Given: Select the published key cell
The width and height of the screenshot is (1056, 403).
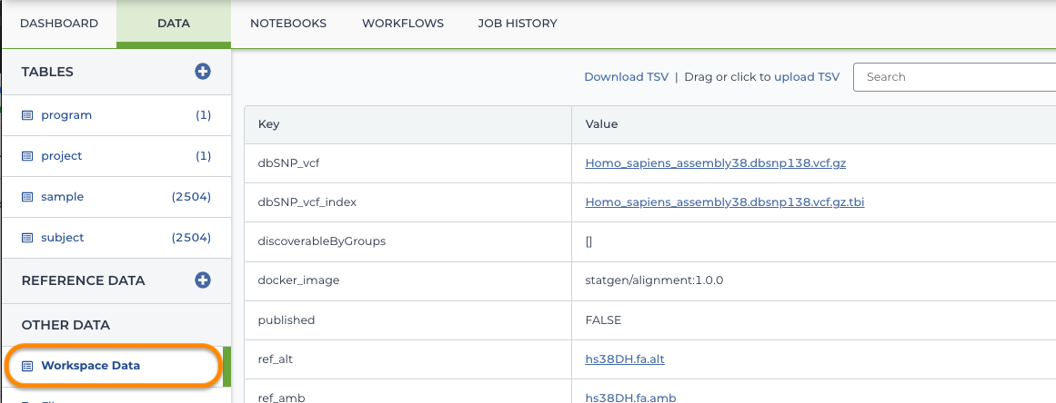Looking at the screenshot, I should click(408, 319).
